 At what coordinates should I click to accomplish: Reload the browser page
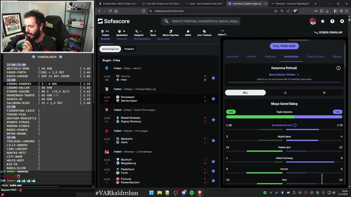[x=110, y=11]
